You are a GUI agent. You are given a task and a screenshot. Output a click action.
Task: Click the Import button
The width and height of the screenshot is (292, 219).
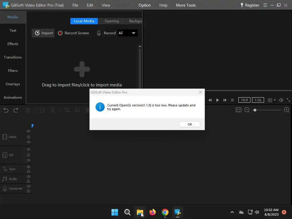[x=43, y=33]
